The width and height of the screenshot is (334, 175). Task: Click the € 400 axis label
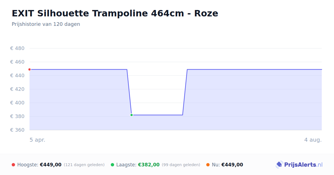pos(17,103)
